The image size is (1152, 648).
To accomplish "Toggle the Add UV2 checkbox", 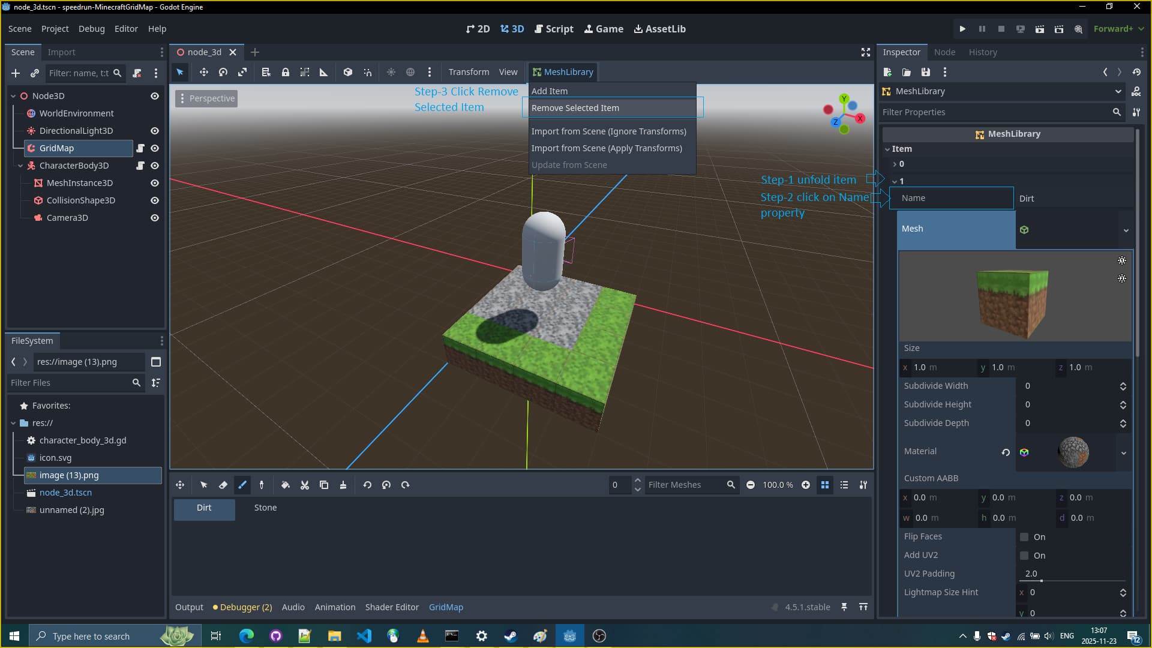I will coord(1024,556).
